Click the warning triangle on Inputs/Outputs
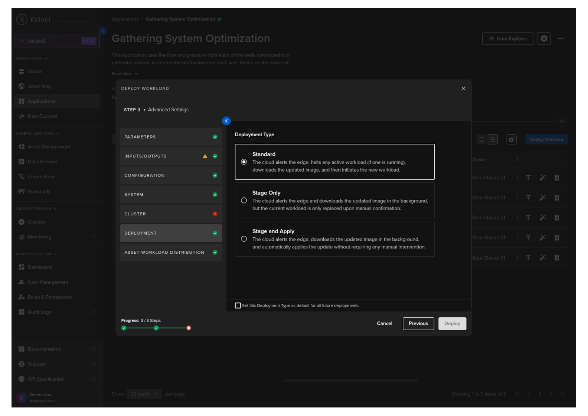 tap(205, 156)
